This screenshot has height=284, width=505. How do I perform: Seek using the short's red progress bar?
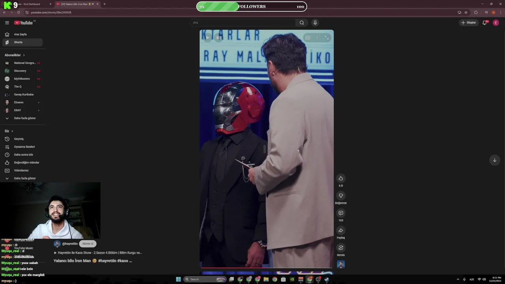pyautogui.click(x=267, y=268)
